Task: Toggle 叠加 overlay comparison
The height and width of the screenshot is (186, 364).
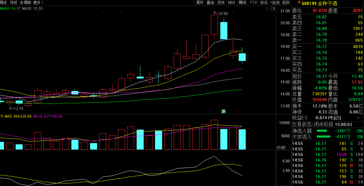Action: [210, 2]
